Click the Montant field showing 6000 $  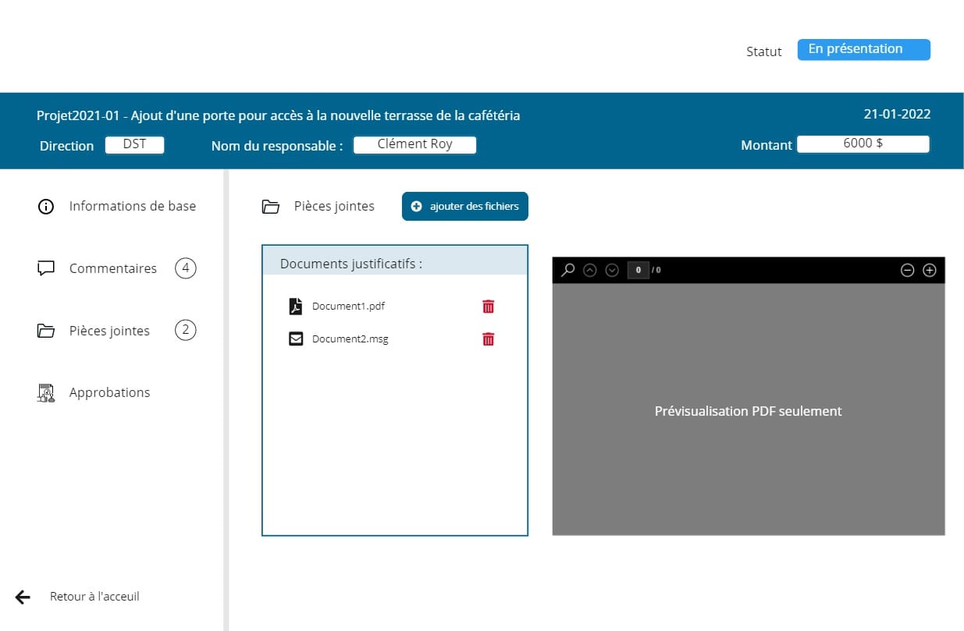pos(863,144)
